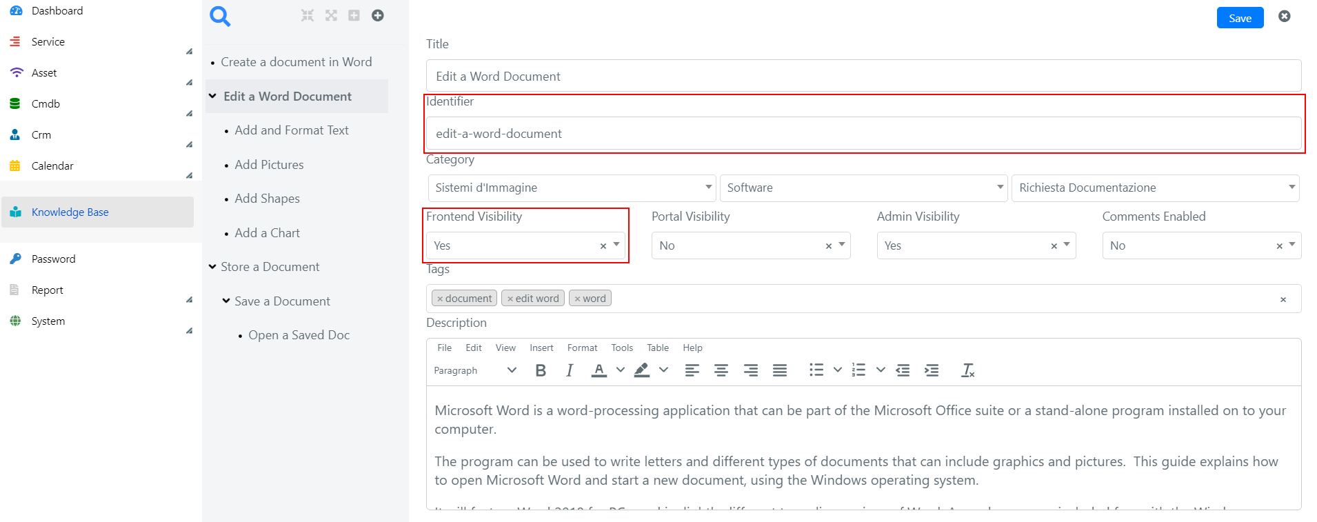Screen dimensions: 1317x522
Task: Open the Tools menu in the editor
Action: point(622,348)
